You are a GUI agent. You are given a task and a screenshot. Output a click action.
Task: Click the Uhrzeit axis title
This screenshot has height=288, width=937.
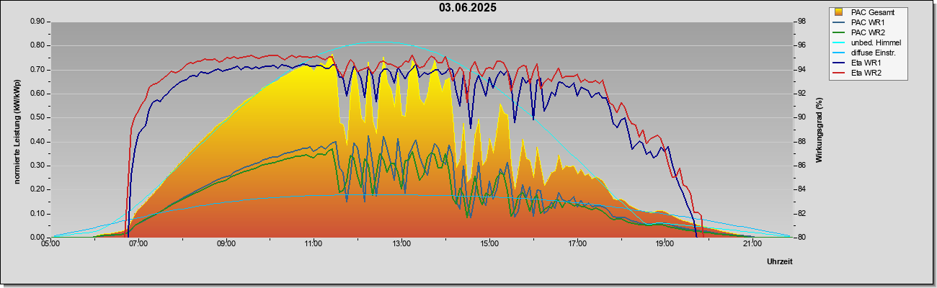[779, 262]
